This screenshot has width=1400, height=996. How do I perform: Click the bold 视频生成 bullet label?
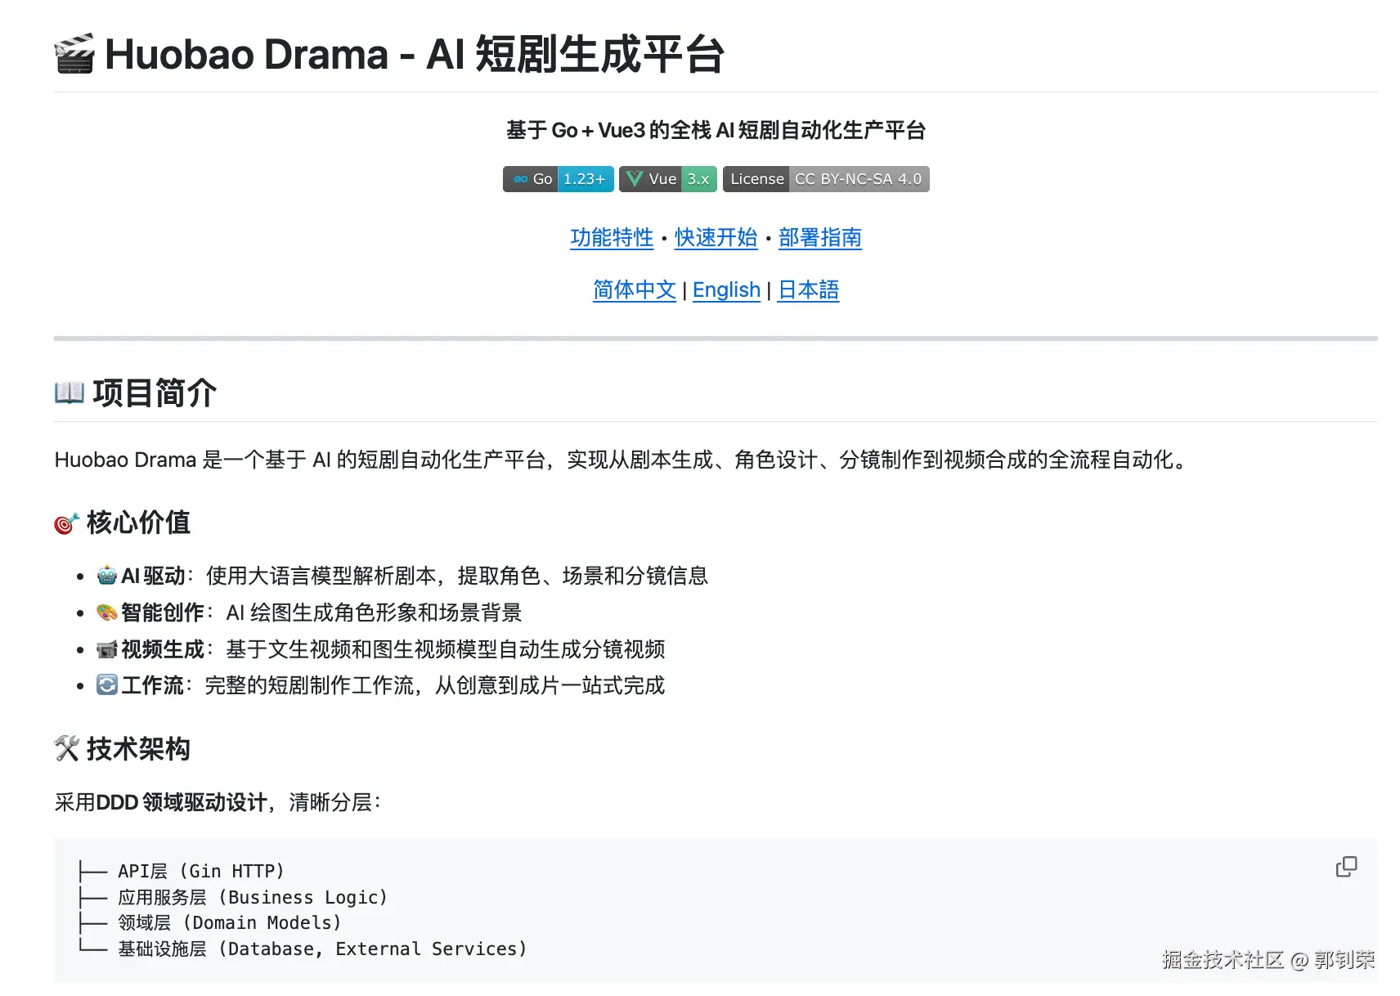(x=163, y=649)
